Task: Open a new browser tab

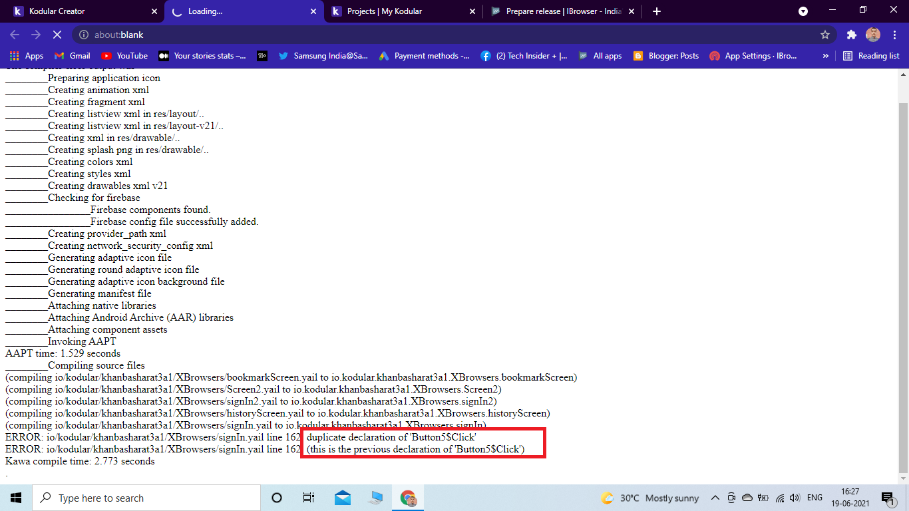Action: click(657, 11)
